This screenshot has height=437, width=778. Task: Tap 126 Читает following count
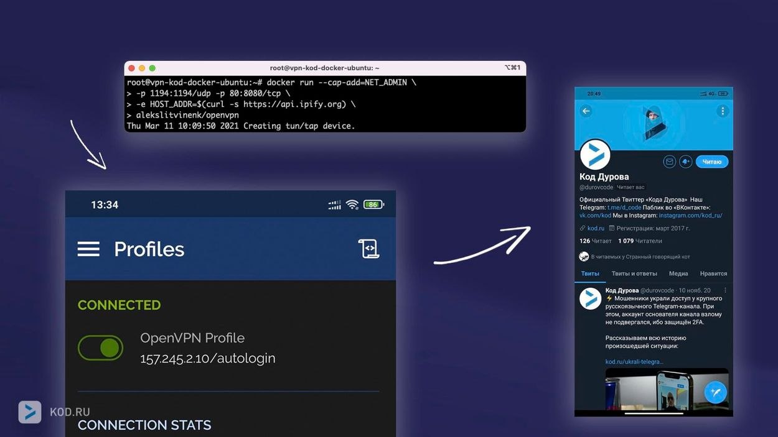[596, 241]
